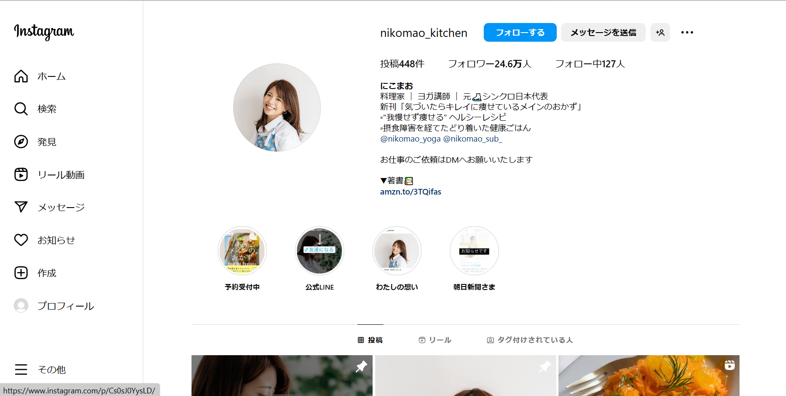
Task: Open the profile avatar icon in sidebar
Action: point(21,306)
